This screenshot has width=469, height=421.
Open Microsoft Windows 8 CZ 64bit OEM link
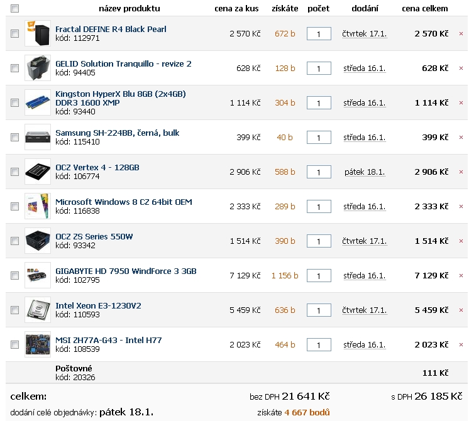pos(124,202)
